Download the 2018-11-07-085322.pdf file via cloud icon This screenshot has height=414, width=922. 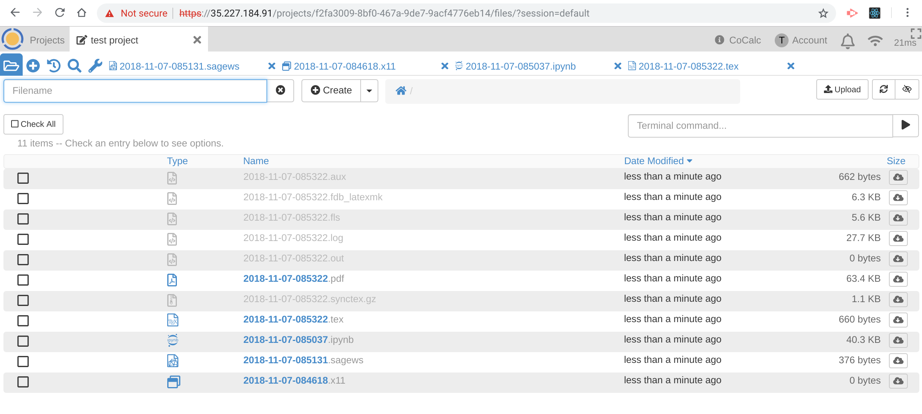click(x=898, y=279)
